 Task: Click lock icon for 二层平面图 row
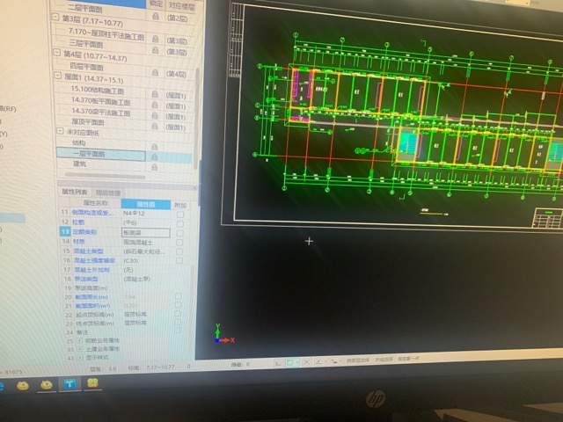coord(156,16)
